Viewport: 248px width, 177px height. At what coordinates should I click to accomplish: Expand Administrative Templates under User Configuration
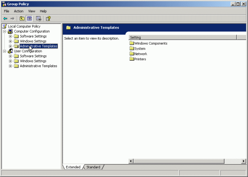pyautogui.click(x=10, y=66)
